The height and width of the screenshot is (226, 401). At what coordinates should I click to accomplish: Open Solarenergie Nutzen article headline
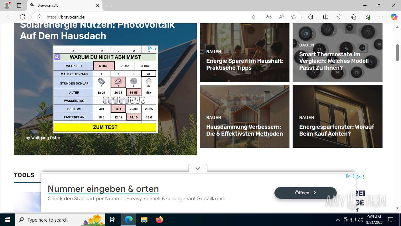click(97, 30)
